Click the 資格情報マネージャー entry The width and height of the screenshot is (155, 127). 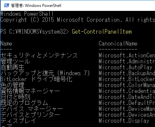[x=30, y=91]
